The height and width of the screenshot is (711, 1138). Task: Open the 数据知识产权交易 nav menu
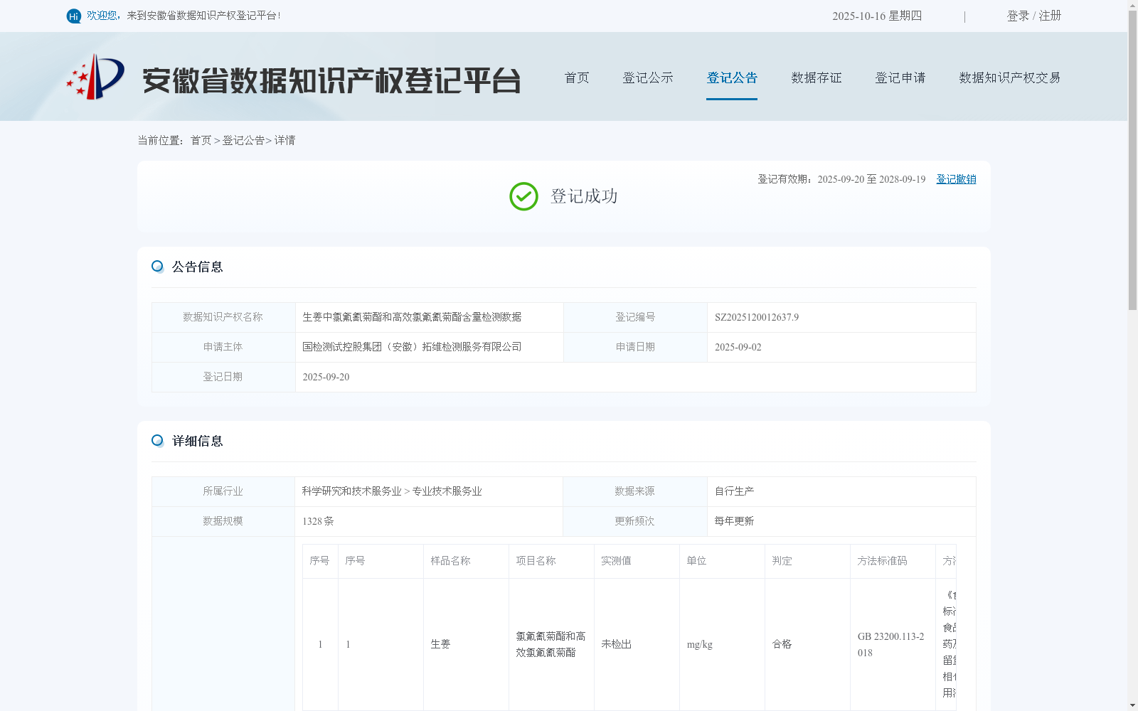[x=1010, y=77]
